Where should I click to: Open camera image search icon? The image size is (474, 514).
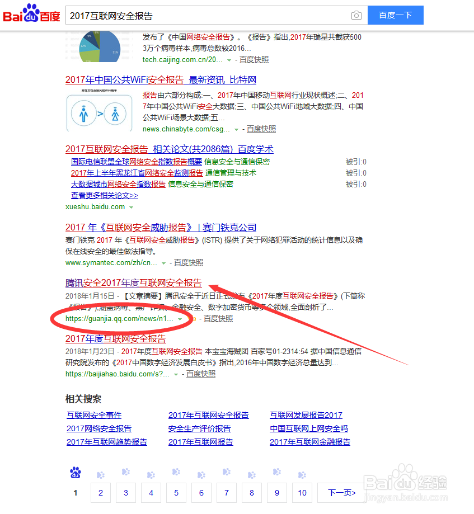pyautogui.click(x=356, y=15)
